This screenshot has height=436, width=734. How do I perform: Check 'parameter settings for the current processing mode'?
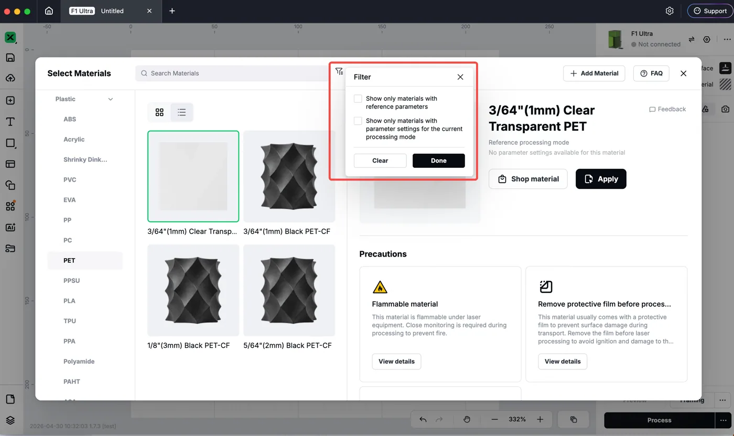pyautogui.click(x=358, y=121)
